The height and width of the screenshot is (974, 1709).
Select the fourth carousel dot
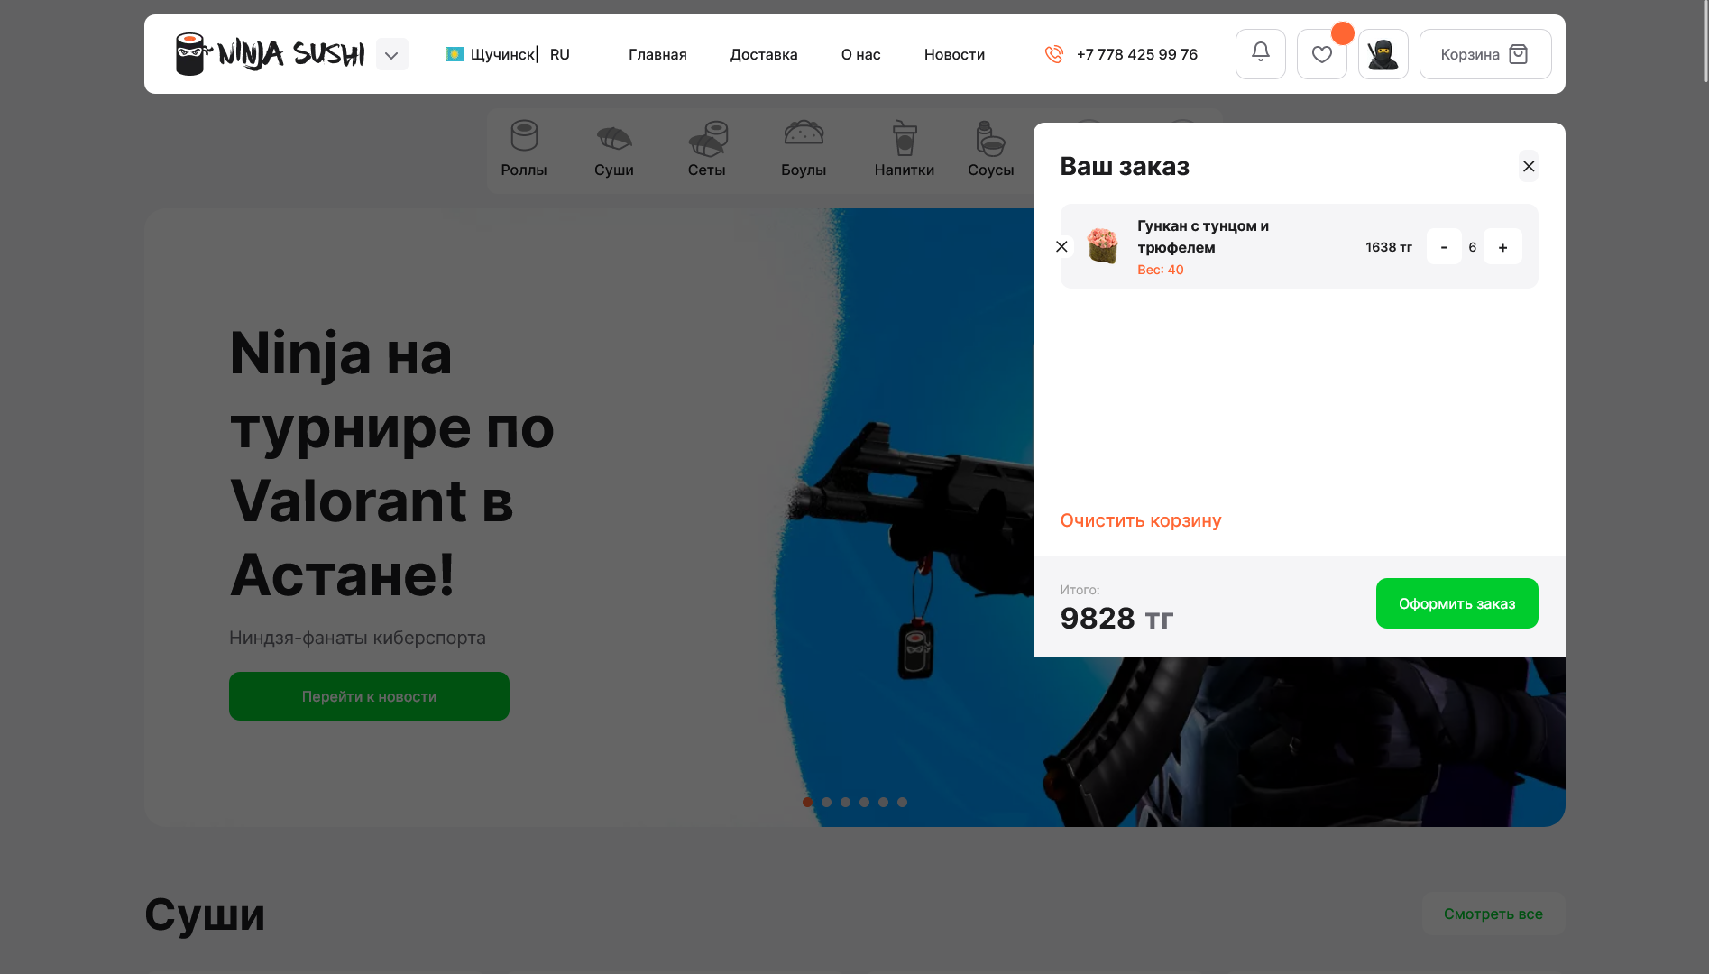864,802
